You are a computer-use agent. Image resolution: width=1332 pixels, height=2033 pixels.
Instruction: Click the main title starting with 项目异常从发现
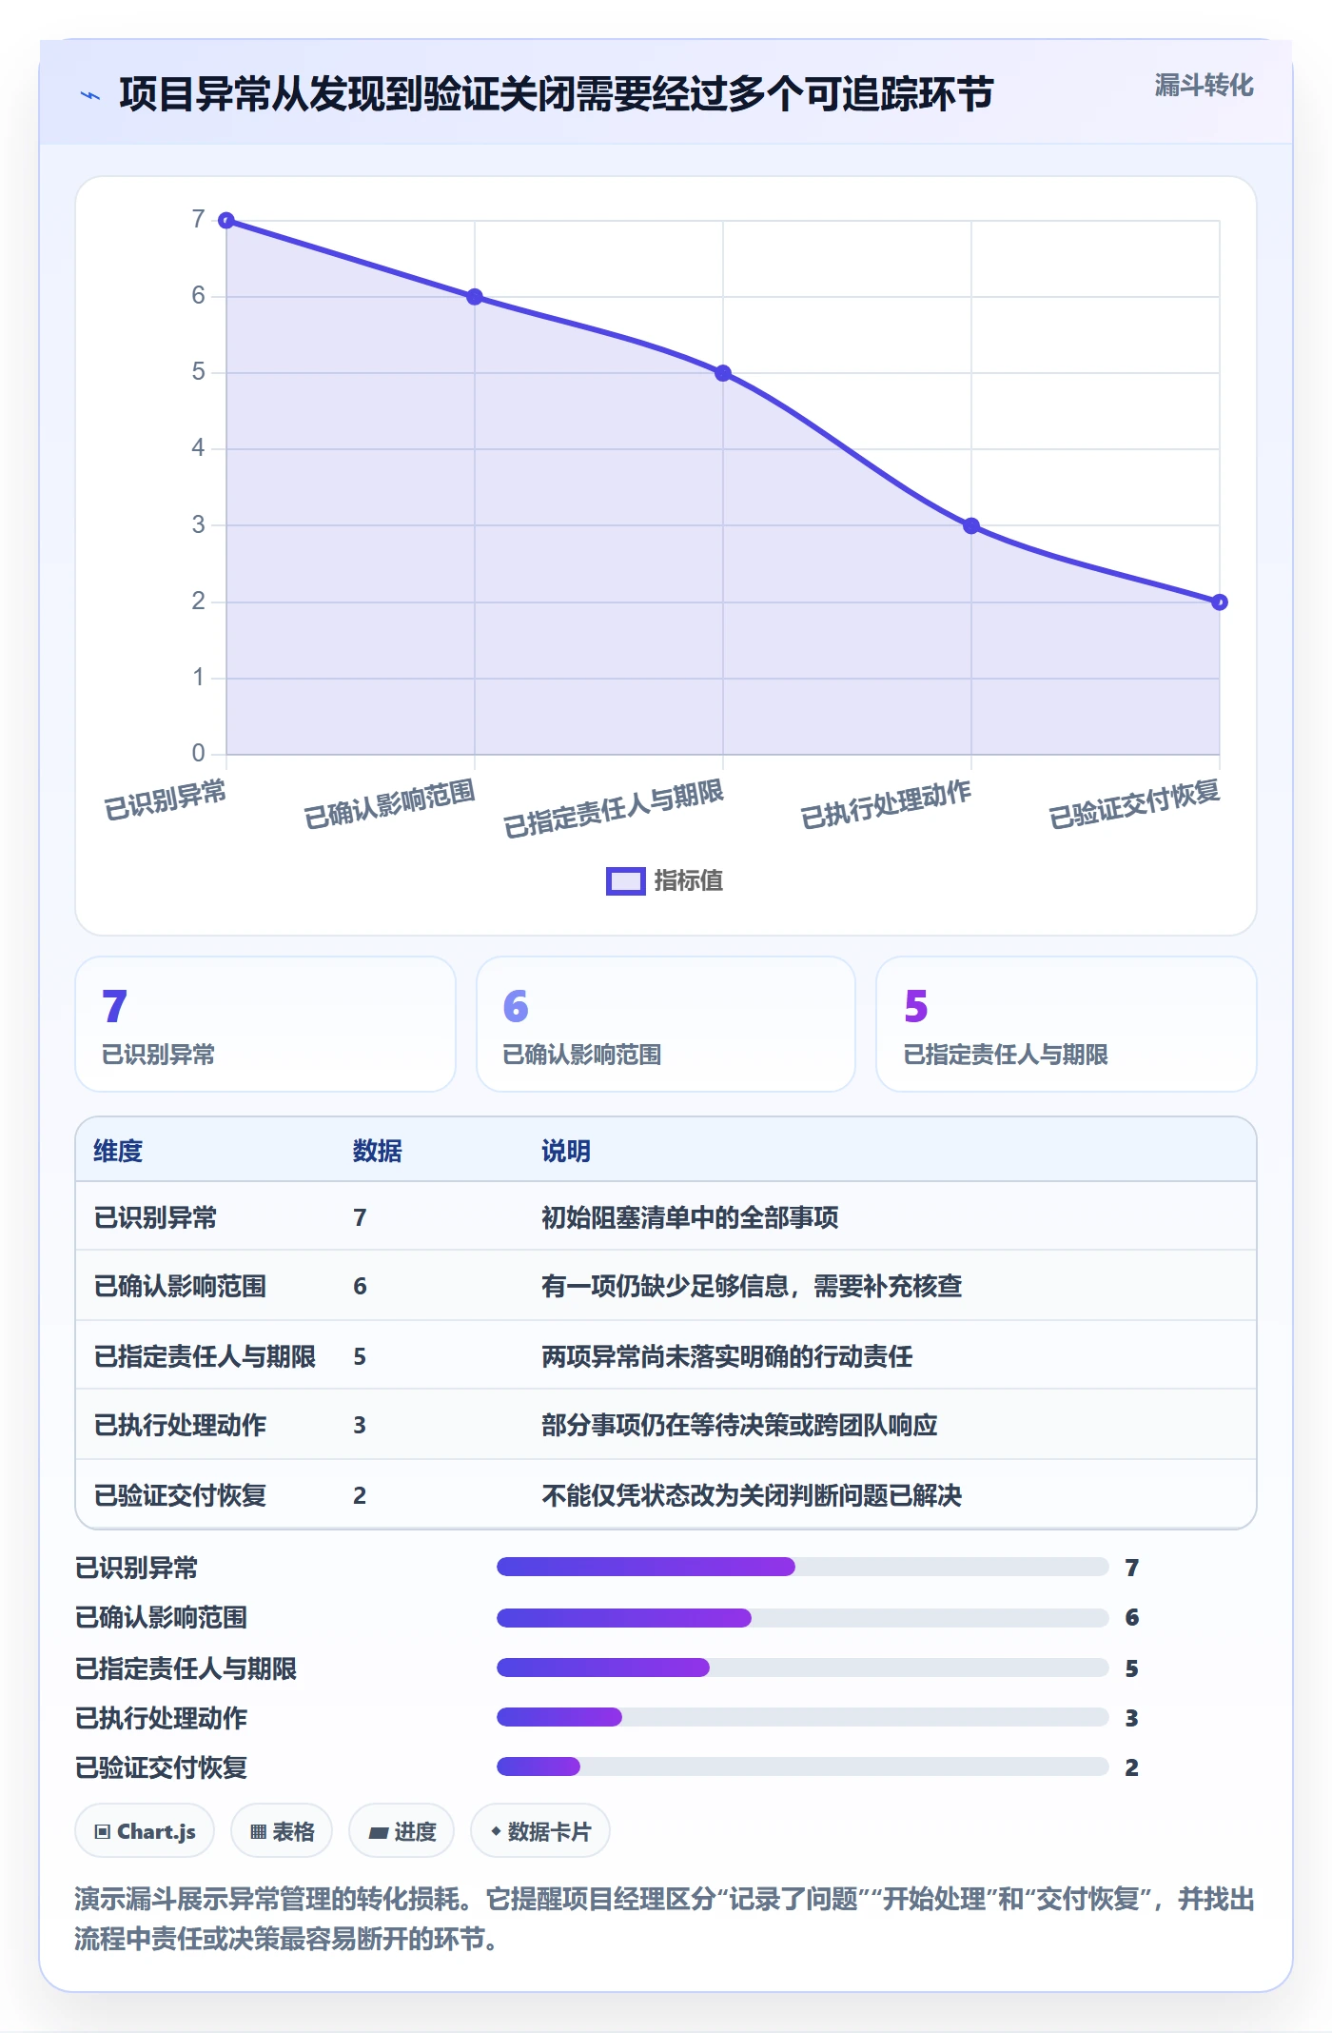coord(557,95)
